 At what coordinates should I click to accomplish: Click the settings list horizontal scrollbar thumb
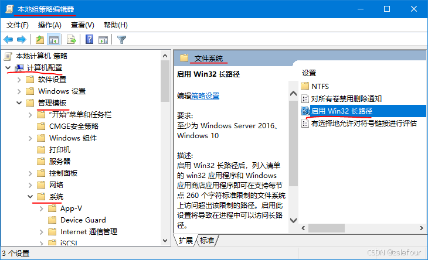point(327,228)
